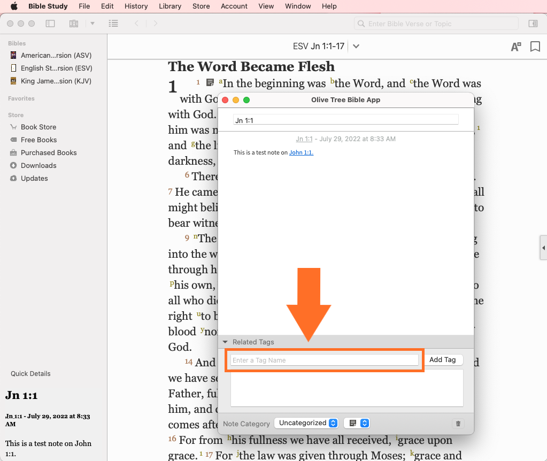This screenshot has width=547, height=461.
Task: Open the note icon style dropdown
Action: [x=357, y=423]
